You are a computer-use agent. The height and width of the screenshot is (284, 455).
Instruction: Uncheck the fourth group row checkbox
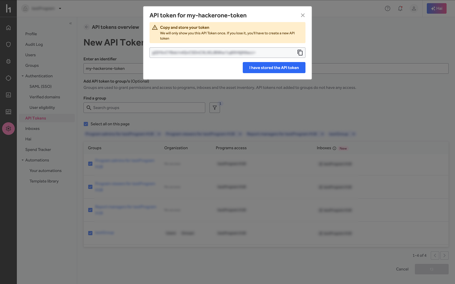point(90,233)
